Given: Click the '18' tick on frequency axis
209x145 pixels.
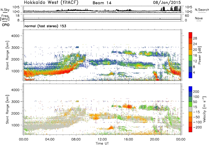Looking at the screenshot, I should pos(17,16).
